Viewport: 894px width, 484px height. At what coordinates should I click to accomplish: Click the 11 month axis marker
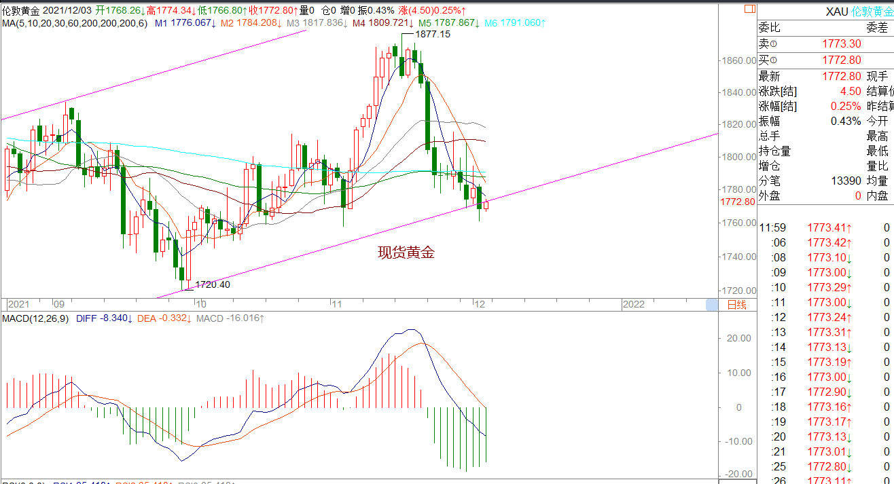337,305
